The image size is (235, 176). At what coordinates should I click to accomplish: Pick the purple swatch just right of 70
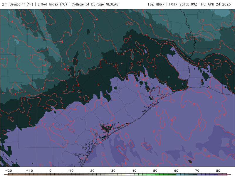pos(199,175)
